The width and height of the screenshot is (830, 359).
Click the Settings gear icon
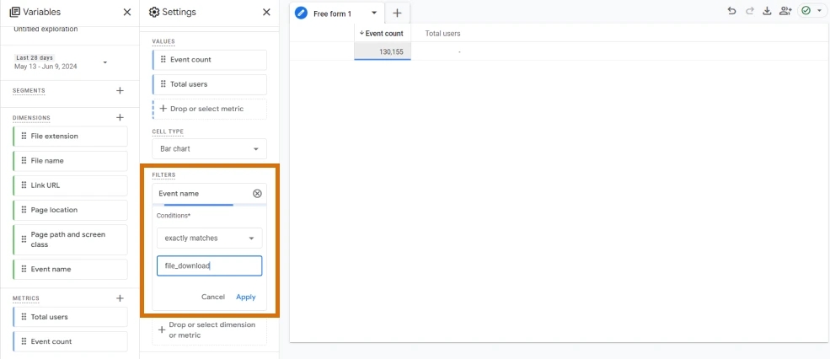[x=154, y=12]
